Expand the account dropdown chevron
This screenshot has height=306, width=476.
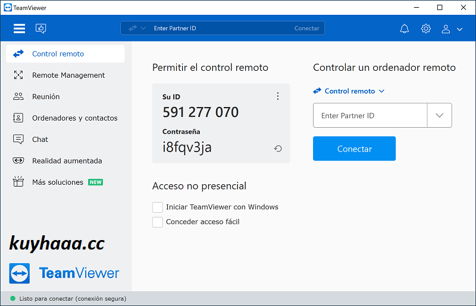pyautogui.click(x=459, y=30)
